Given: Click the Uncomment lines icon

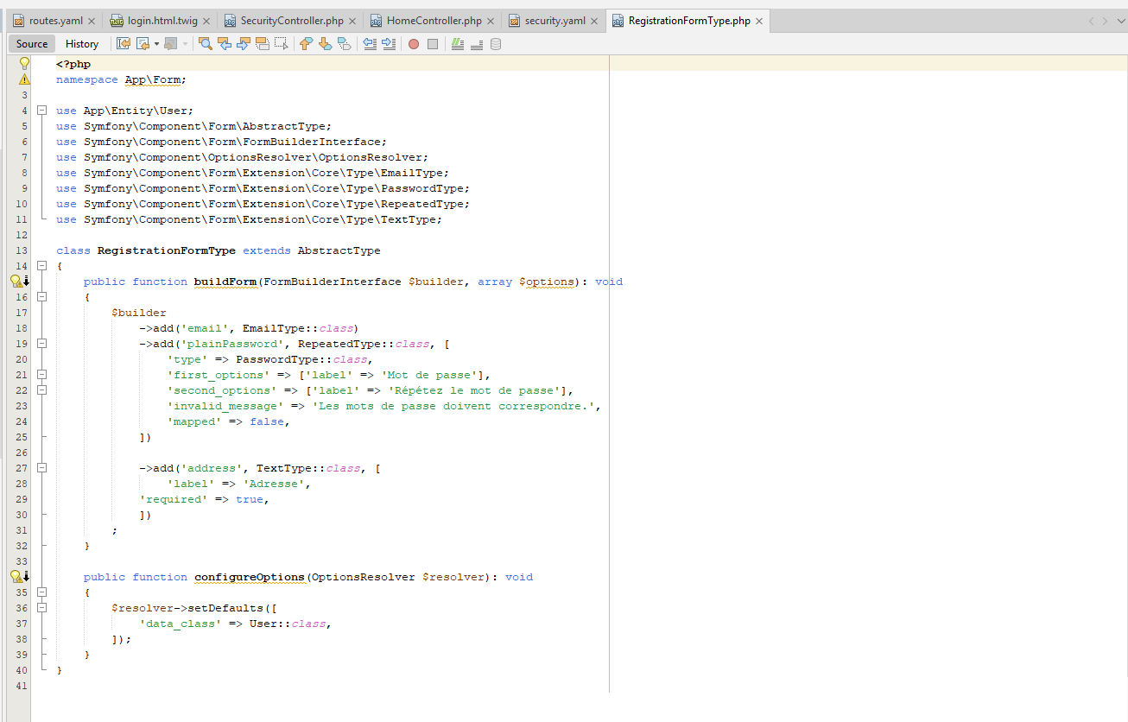Looking at the screenshot, I should pos(477,44).
